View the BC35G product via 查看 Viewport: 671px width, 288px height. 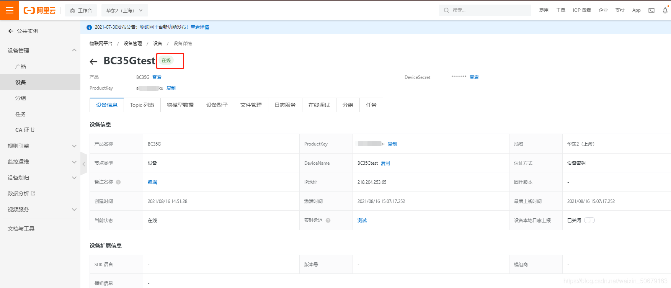click(157, 77)
